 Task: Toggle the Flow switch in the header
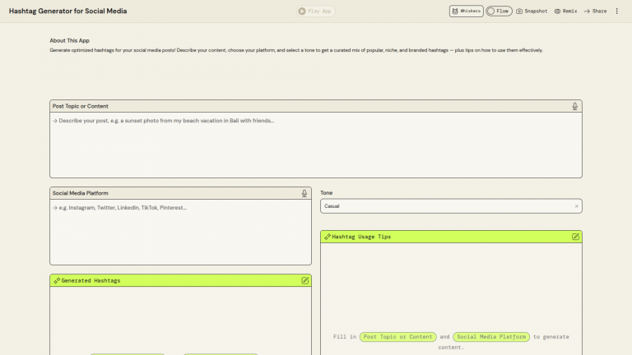[499, 12]
